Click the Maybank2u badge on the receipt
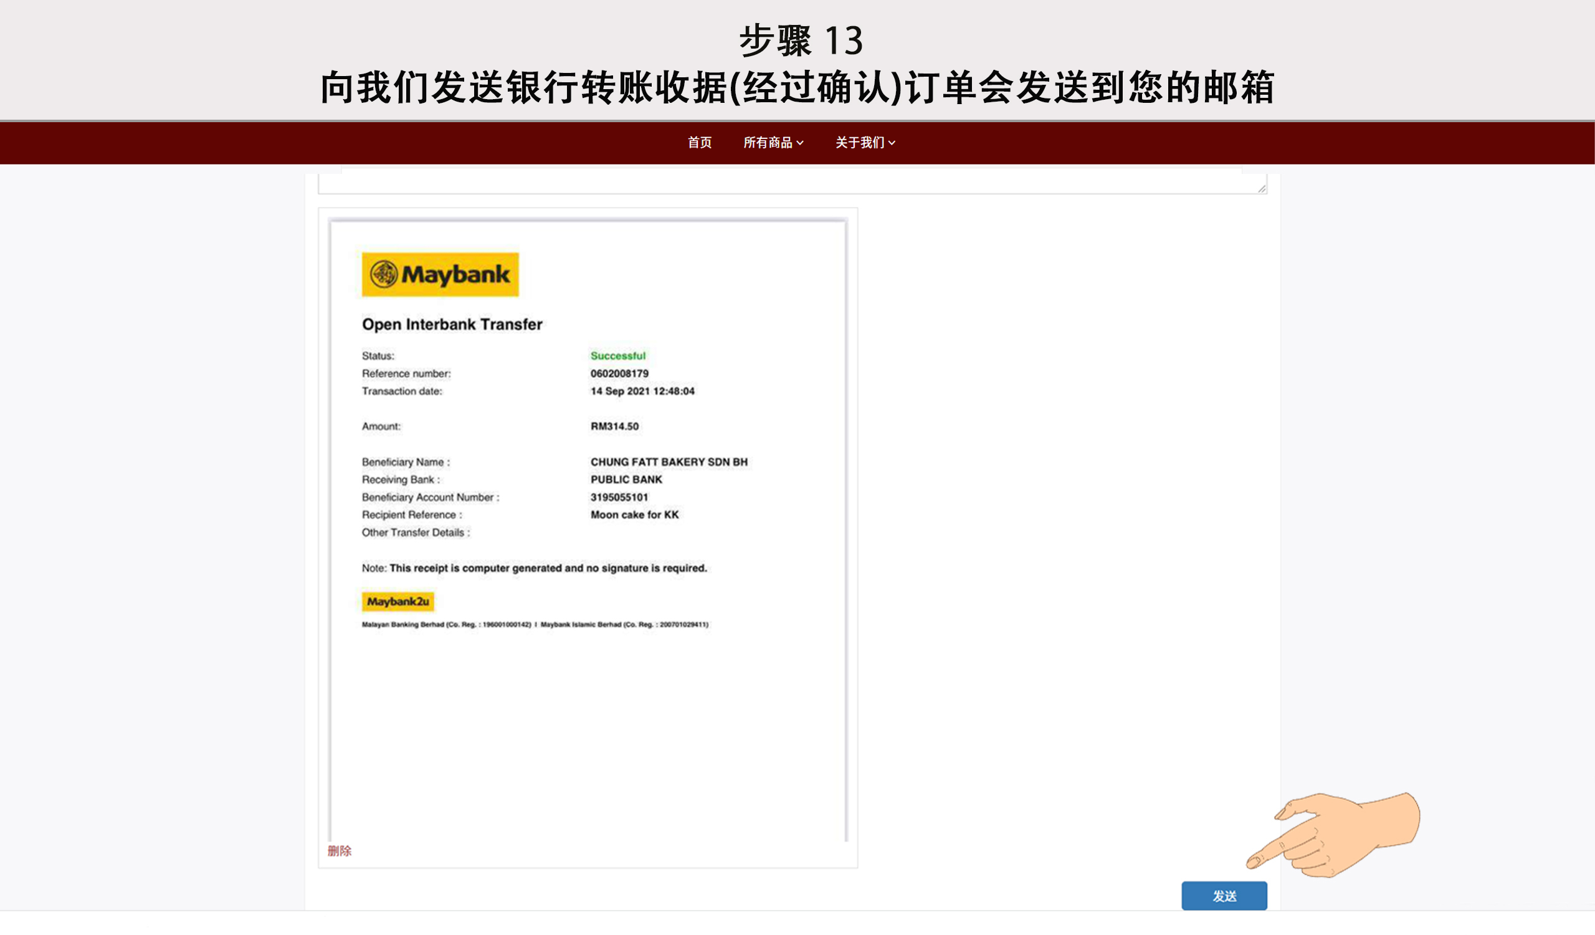 (x=398, y=602)
